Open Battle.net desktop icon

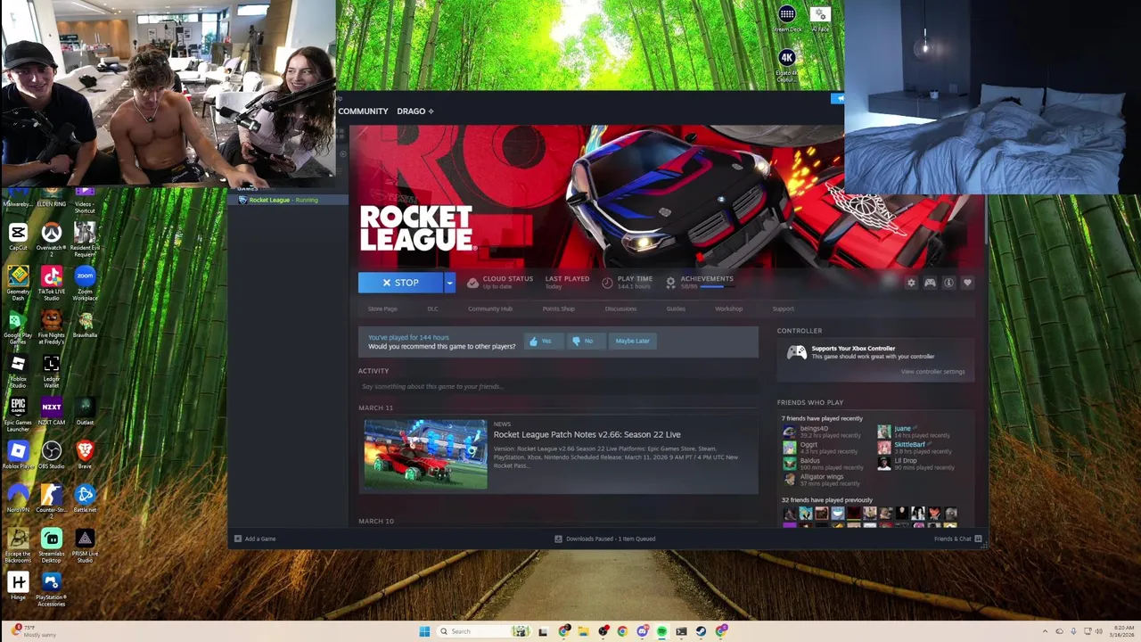[x=85, y=498]
